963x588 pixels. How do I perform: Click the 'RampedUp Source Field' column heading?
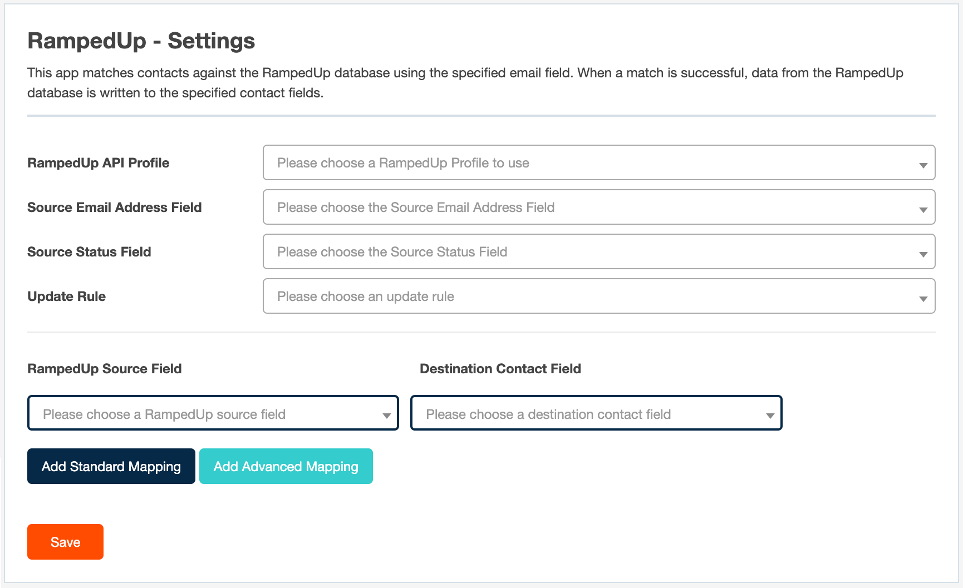[105, 369]
